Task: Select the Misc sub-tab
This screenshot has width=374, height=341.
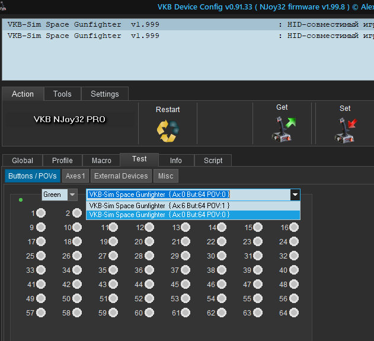Action: pyautogui.click(x=166, y=176)
